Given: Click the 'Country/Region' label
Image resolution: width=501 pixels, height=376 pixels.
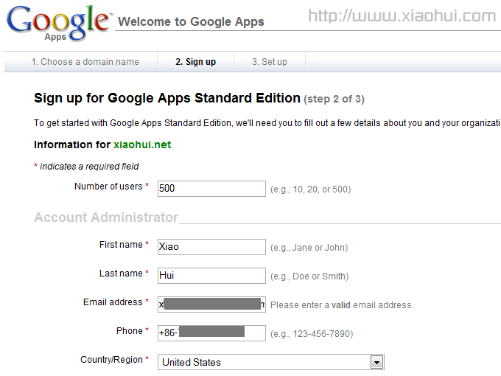Looking at the screenshot, I should [x=111, y=360].
